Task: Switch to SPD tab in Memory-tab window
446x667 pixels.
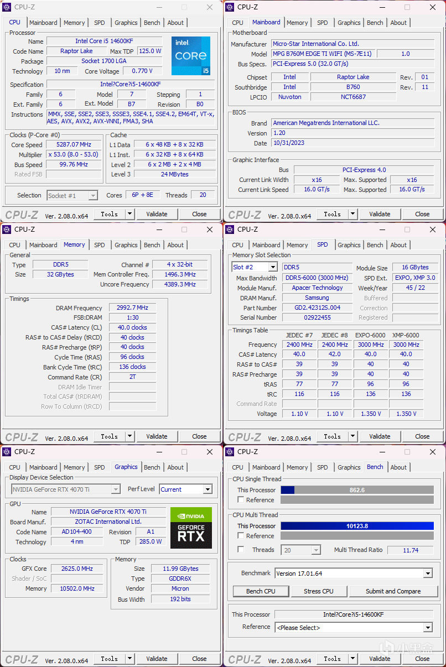Action: tap(99, 245)
